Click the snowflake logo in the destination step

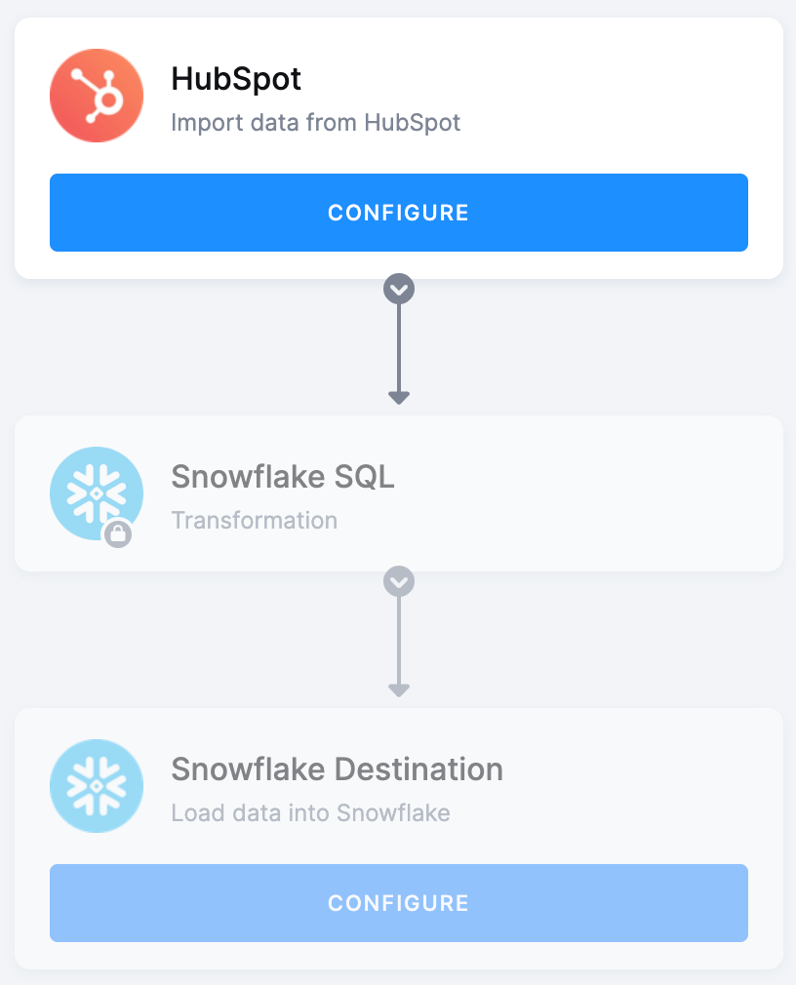pos(96,785)
